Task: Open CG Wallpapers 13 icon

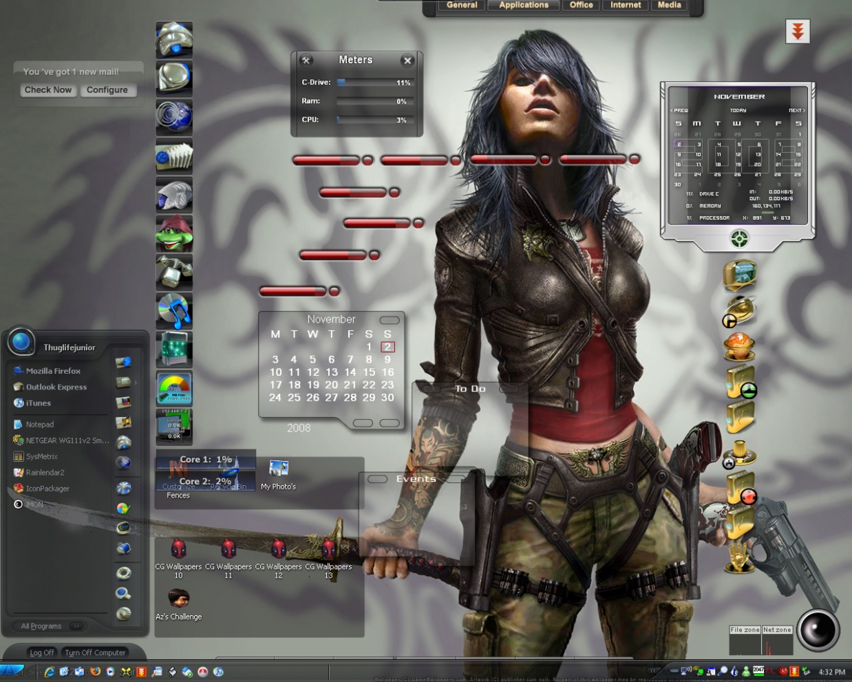Action: pos(328,558)
